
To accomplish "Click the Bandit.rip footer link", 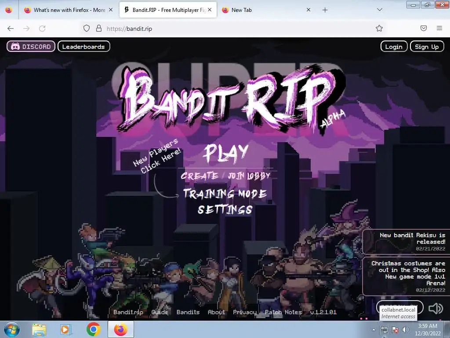I will pos(128,312).
